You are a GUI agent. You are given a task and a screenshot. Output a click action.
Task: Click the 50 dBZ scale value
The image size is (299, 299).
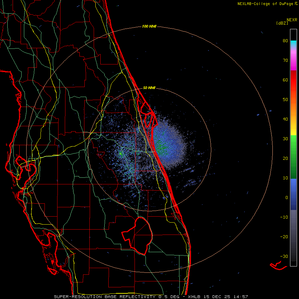285,100
